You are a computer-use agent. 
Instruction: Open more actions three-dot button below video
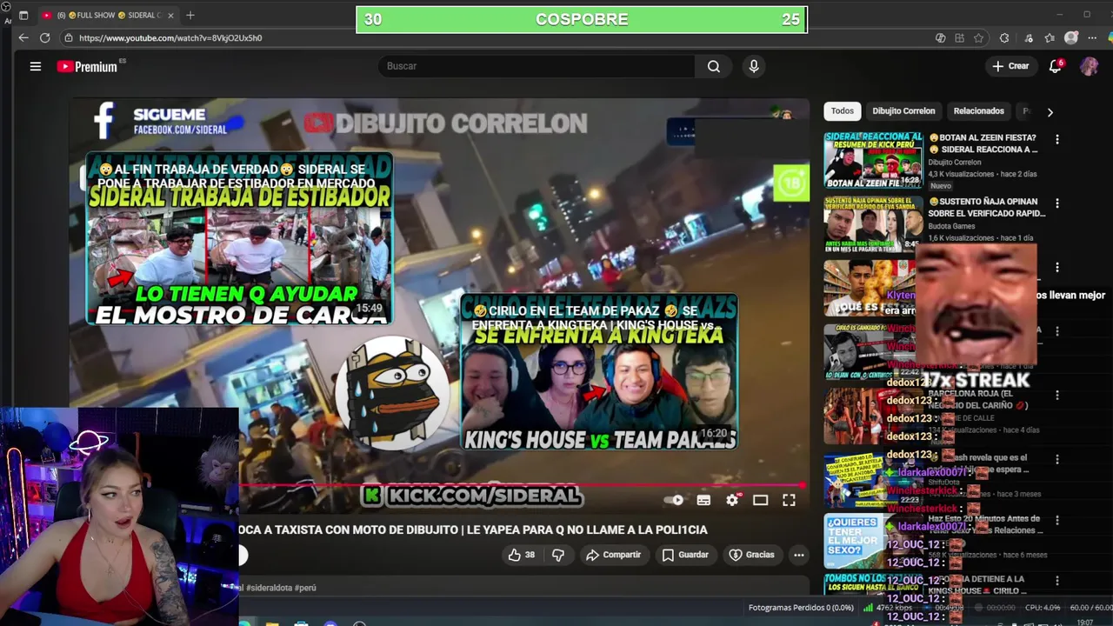tap(799, 555)
